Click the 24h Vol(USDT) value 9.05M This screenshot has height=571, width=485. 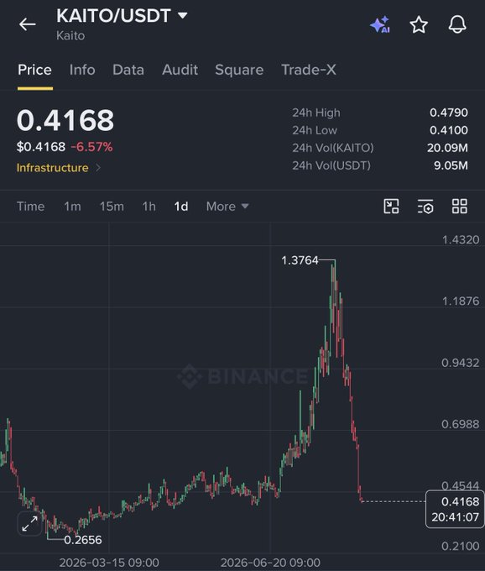pos(451,165)
